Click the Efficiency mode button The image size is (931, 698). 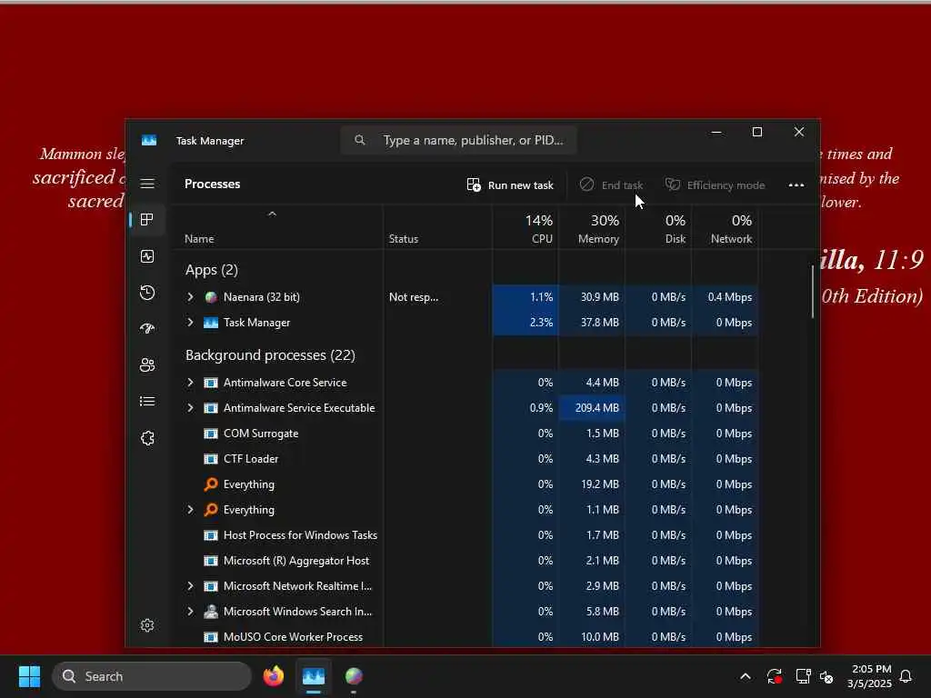715,185
